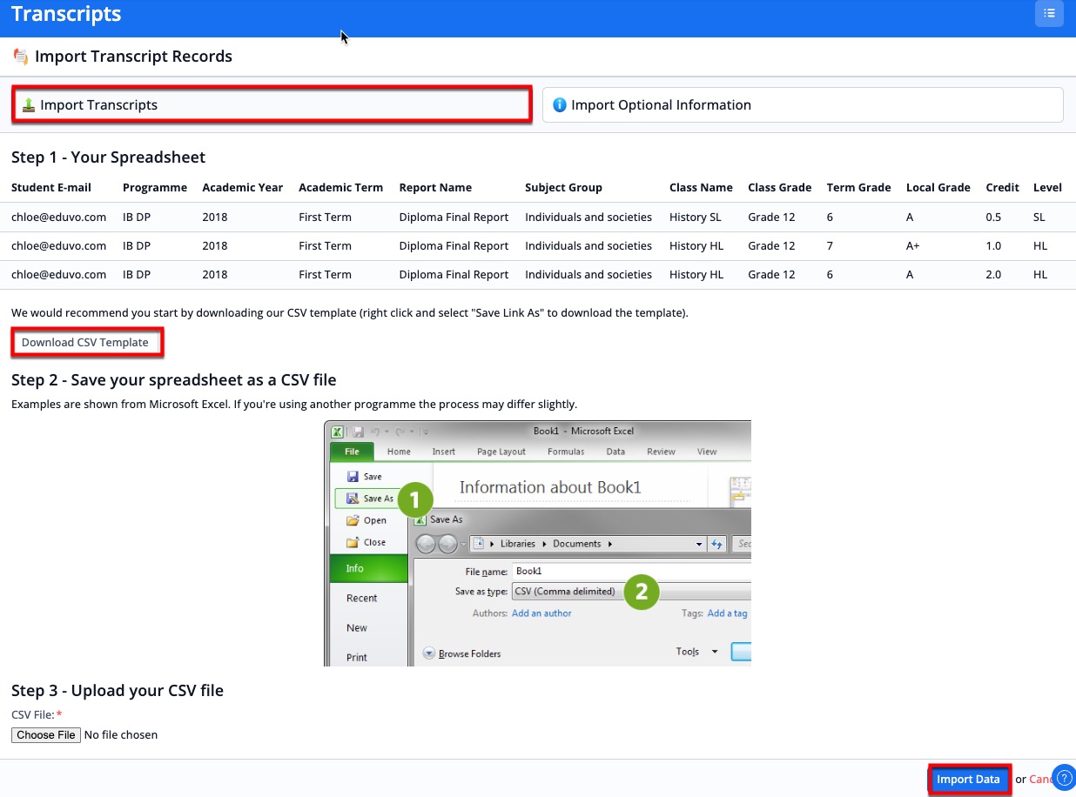Click the Local Grade column header
Image resolution: width=1076 pixels, height=797 pixels.
938,188
